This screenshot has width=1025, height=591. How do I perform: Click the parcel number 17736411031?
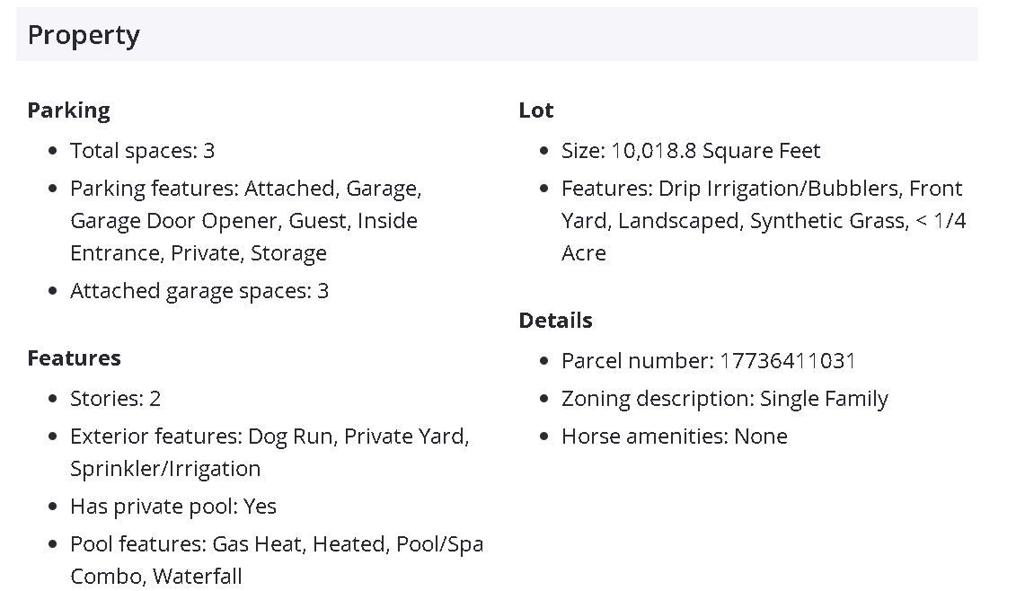[x=787, y=361]
